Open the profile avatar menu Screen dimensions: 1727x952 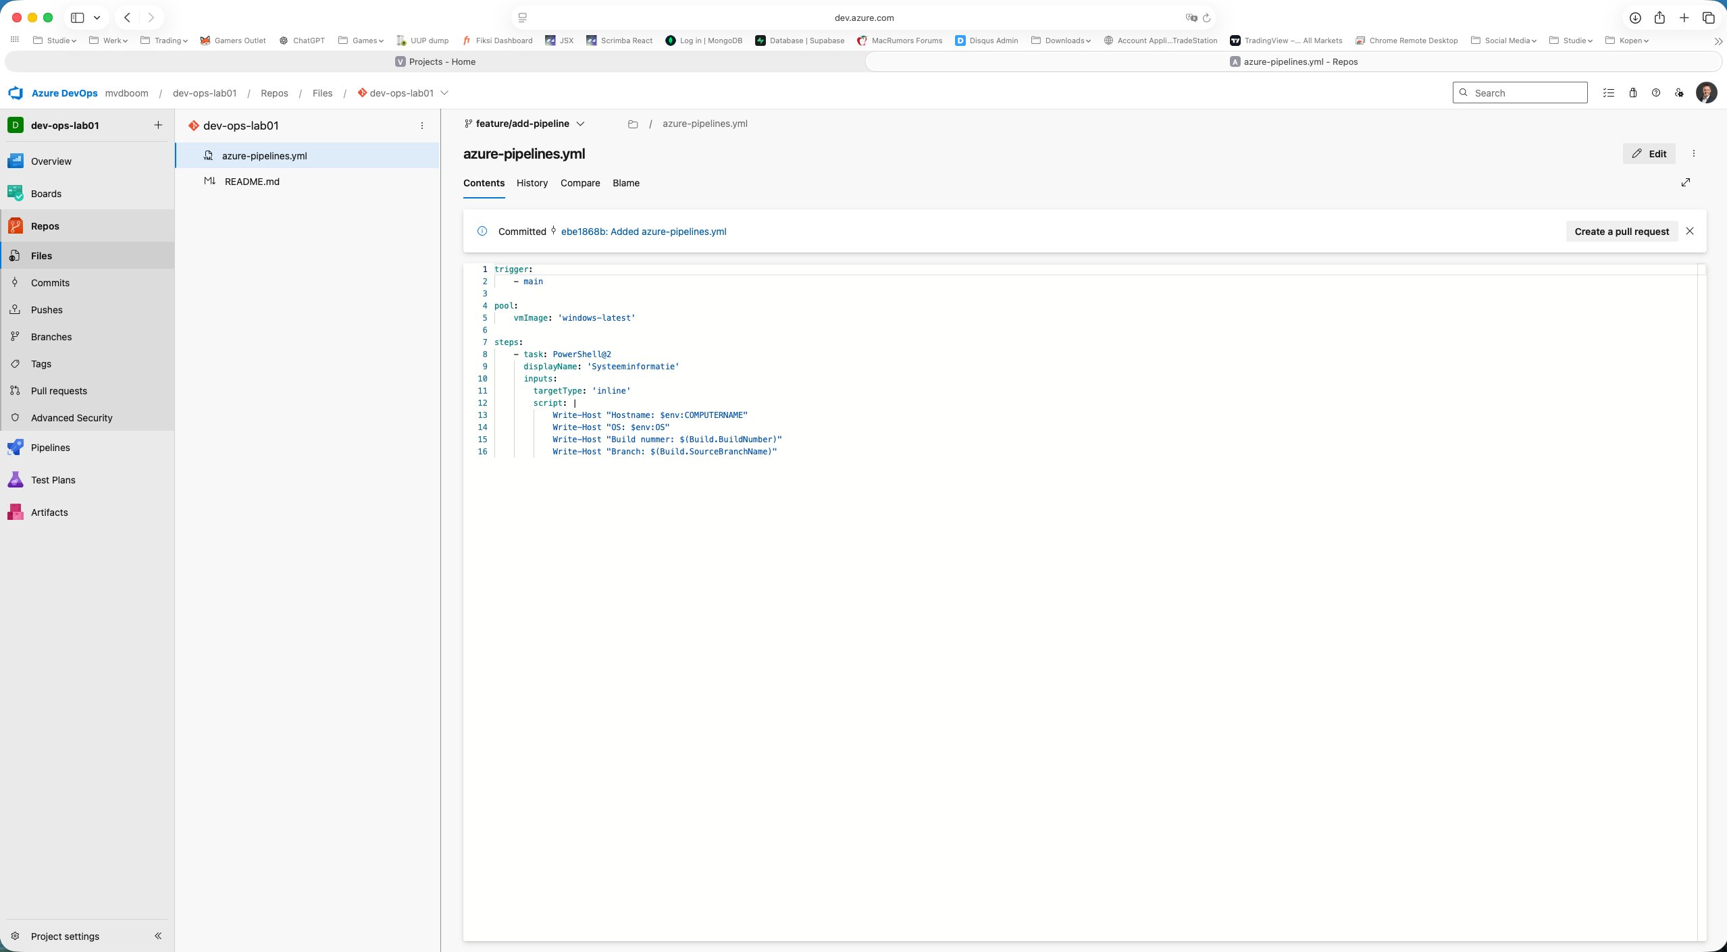[x=1706, y=92]
